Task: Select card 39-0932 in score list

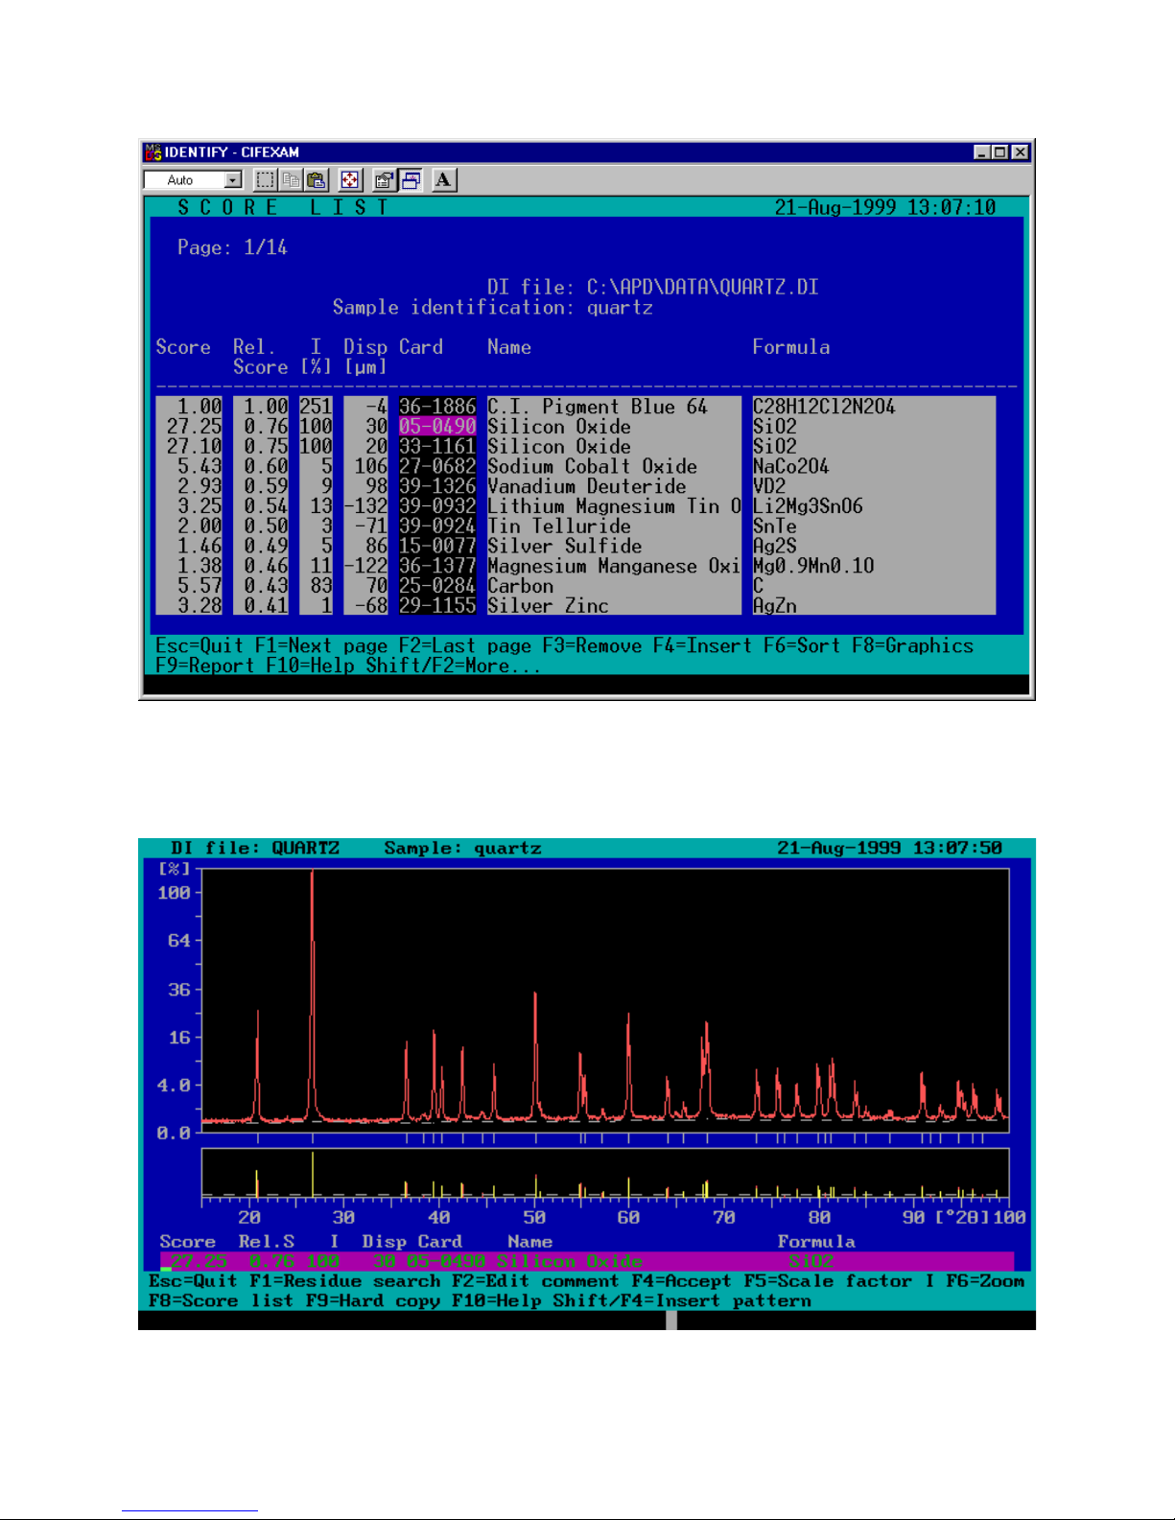Action: (437, 506)
